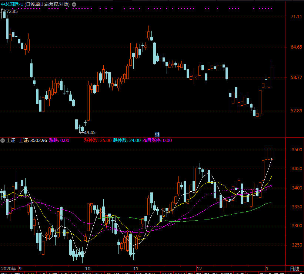Click the 2020年 year label on time axis
Image resolution: width=304 pixels, height=274 pixels.
tap(9, 269)
